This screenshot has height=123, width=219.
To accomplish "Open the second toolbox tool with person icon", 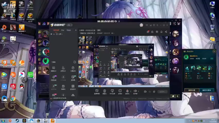I will [63, 69].
